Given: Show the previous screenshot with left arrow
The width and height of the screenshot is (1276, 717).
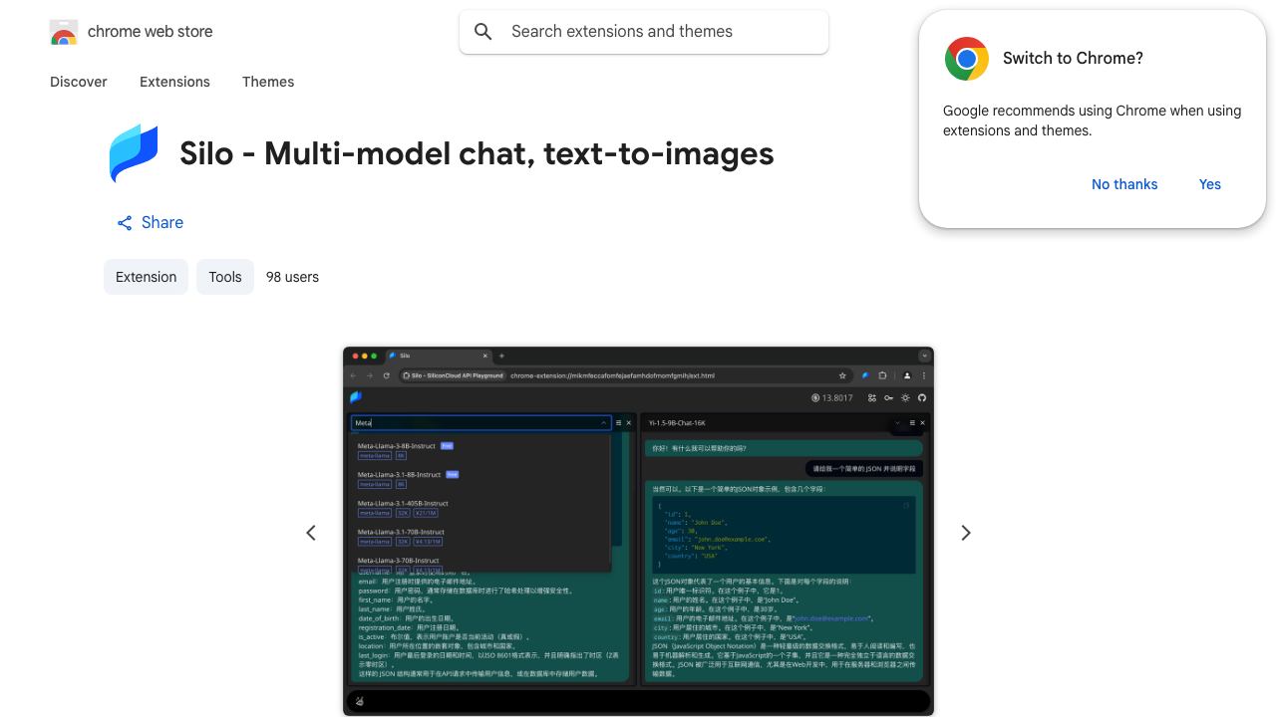Looking at the screenshot, I should pyautogui.click(x=311, y=533).
